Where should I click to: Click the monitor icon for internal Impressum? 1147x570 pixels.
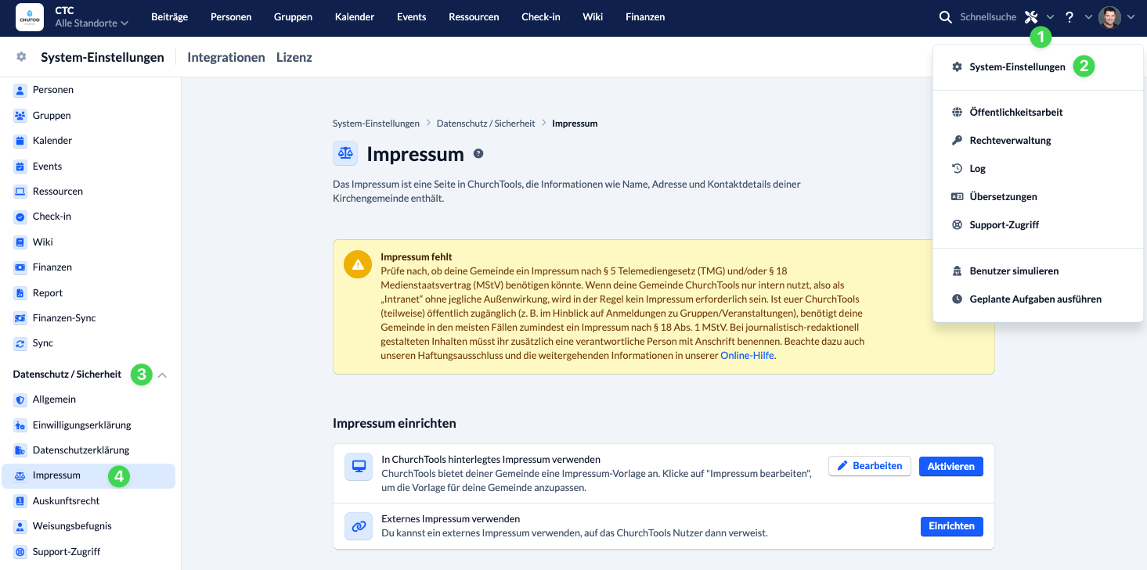point(359,466)
